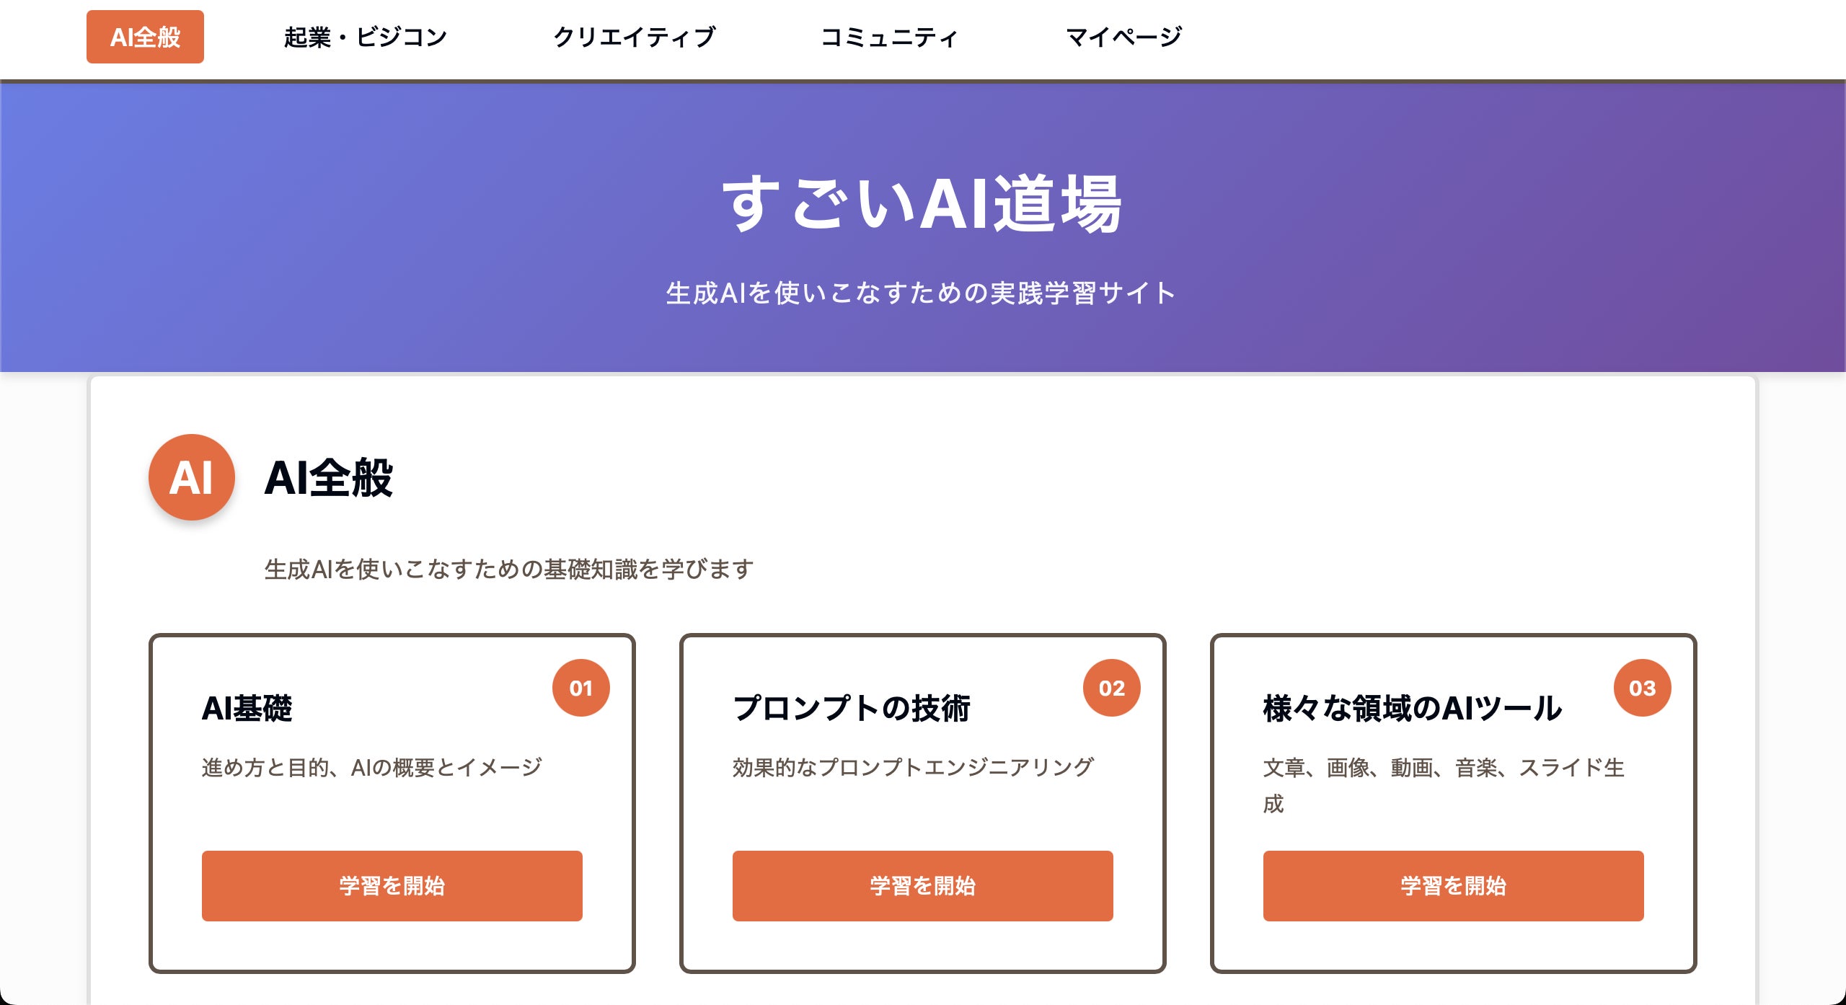Start learning in the AI基礎 card
This screenshot has height=1005, width=1846.
[392, 885]
